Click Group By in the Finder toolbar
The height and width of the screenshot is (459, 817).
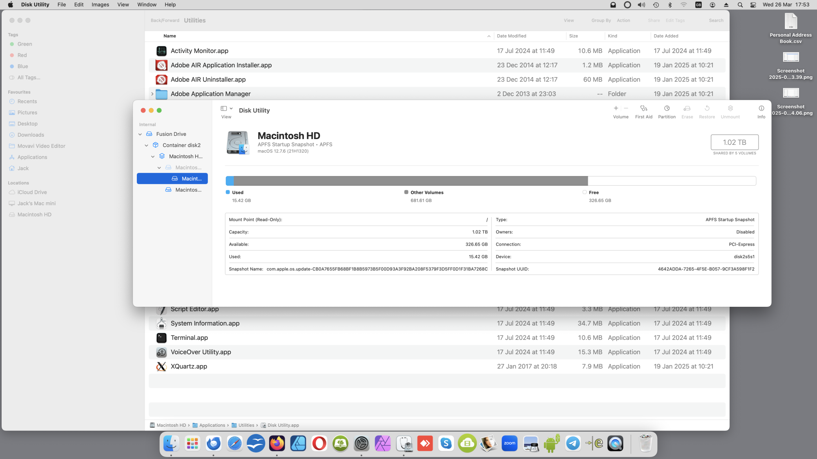click(x=601, y=20)
